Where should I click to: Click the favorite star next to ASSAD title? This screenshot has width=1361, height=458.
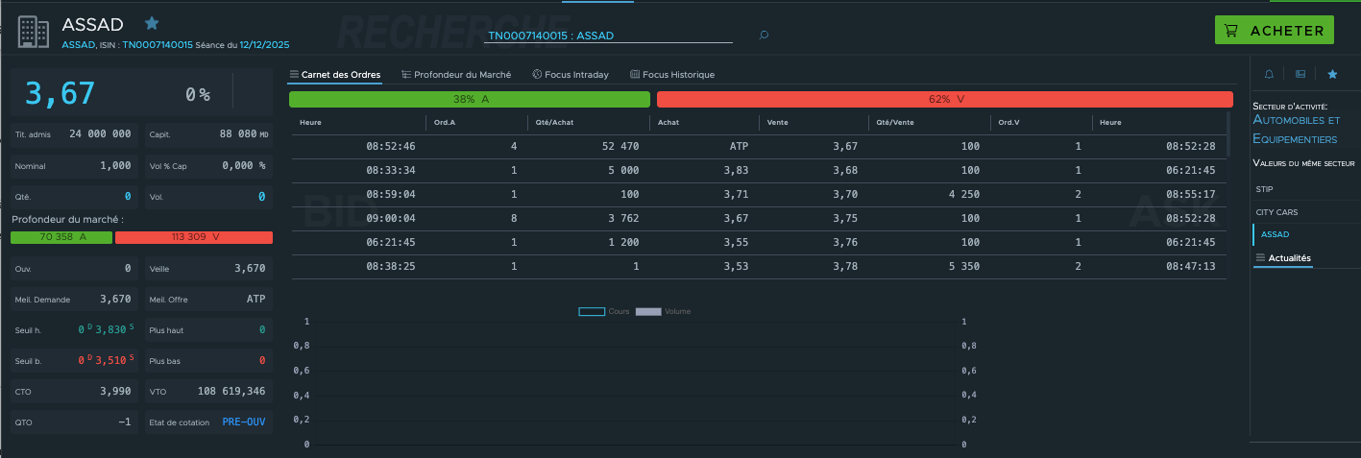(152, 23)
